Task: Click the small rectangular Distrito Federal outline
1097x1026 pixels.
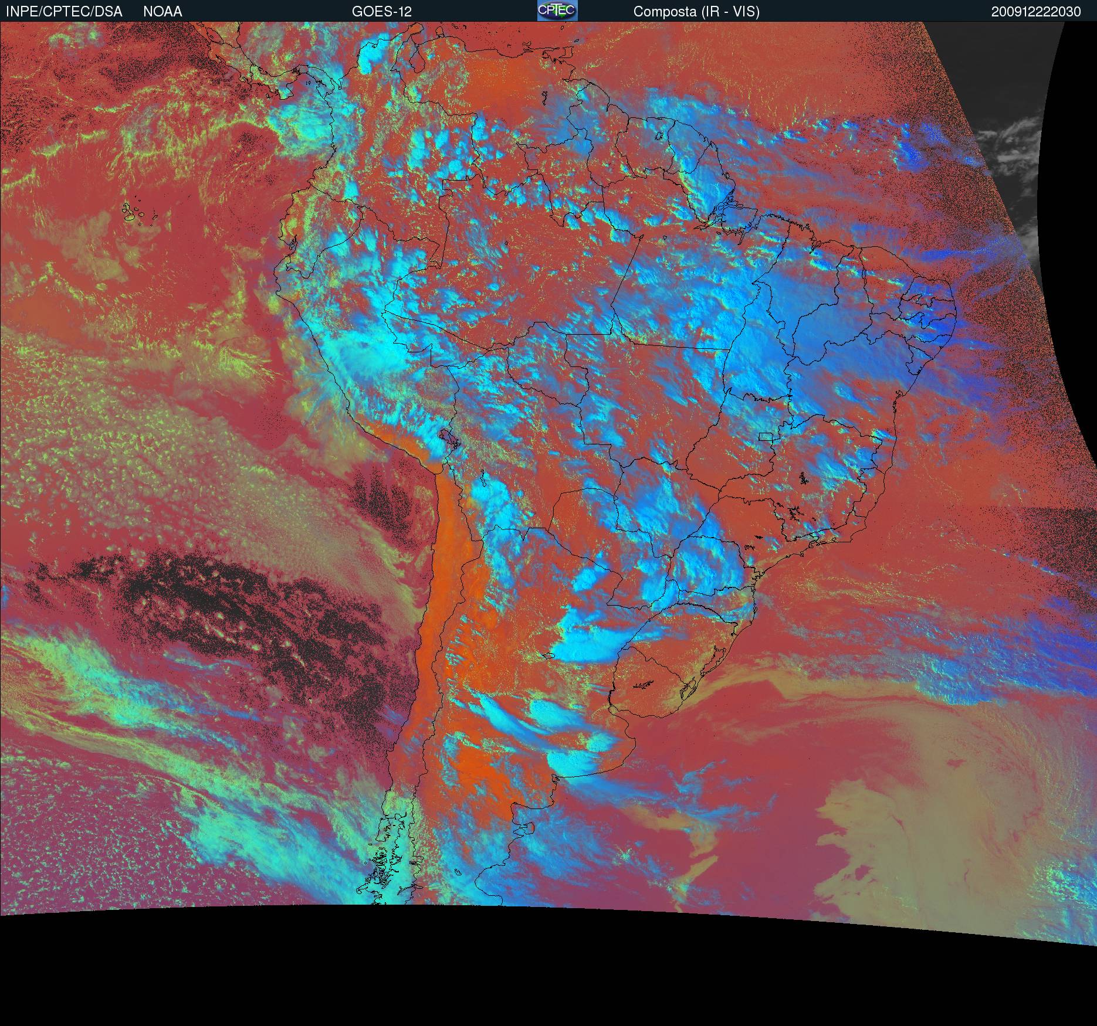Action: pos(766,436)
